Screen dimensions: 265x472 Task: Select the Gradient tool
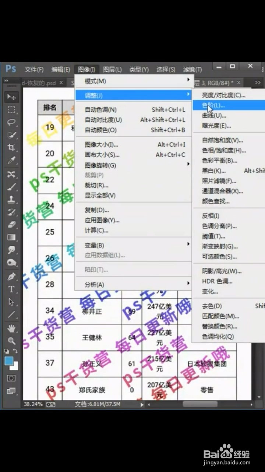click(11, 237)
